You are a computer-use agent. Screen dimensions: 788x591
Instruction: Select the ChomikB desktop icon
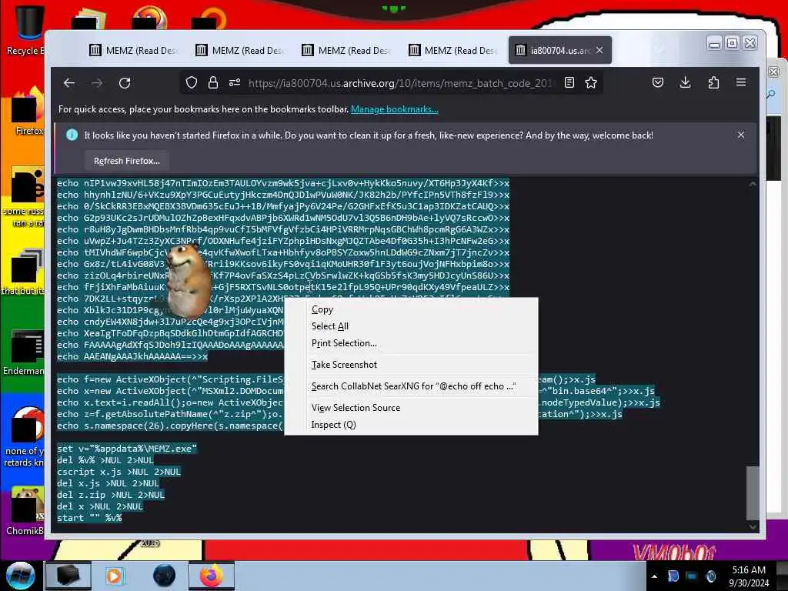point(24,512)
